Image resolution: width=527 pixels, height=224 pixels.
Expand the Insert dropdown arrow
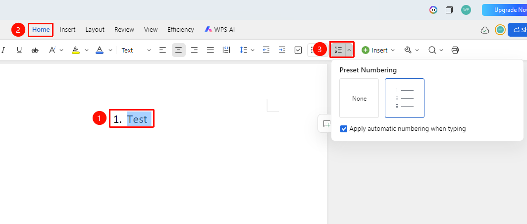pos(392,50)
